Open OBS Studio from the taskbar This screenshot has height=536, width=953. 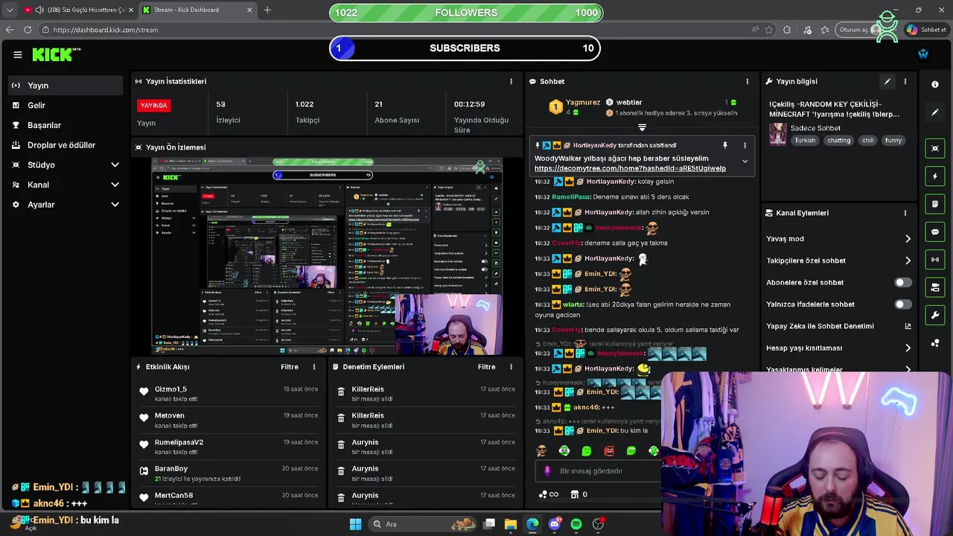pyautogui.click(x=598, y=524)
